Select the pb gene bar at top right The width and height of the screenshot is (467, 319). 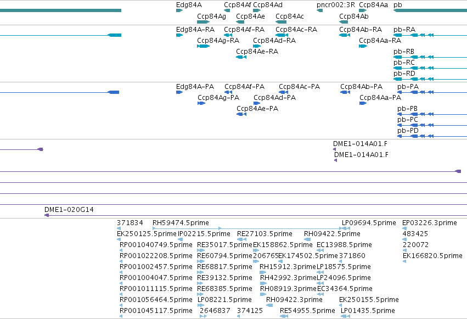coord(430,10)
